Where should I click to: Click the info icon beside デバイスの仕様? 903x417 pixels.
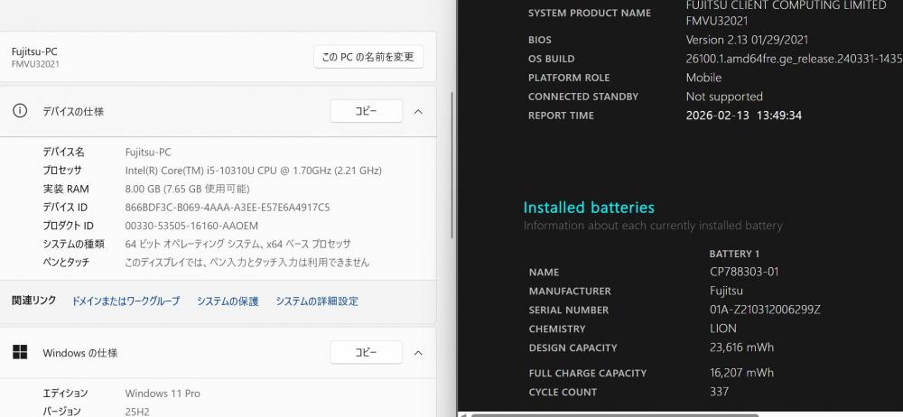click(19, 111)
